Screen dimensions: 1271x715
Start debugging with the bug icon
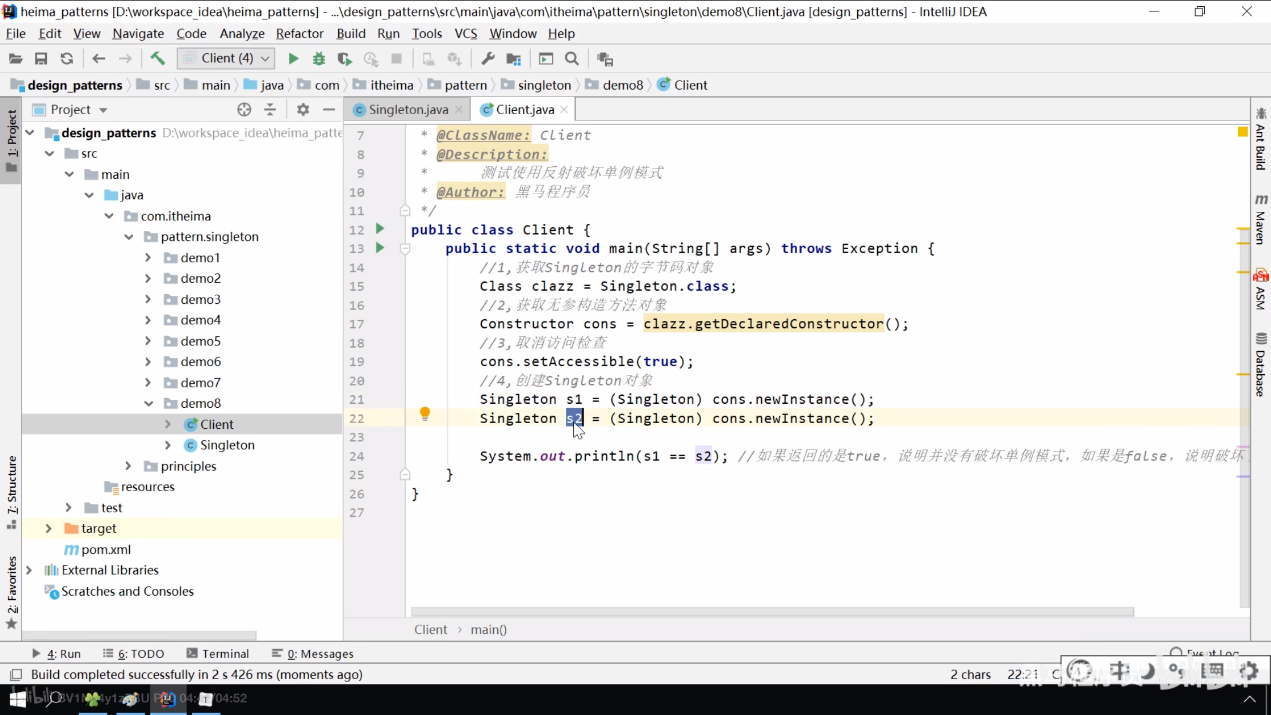coord(319,58)
